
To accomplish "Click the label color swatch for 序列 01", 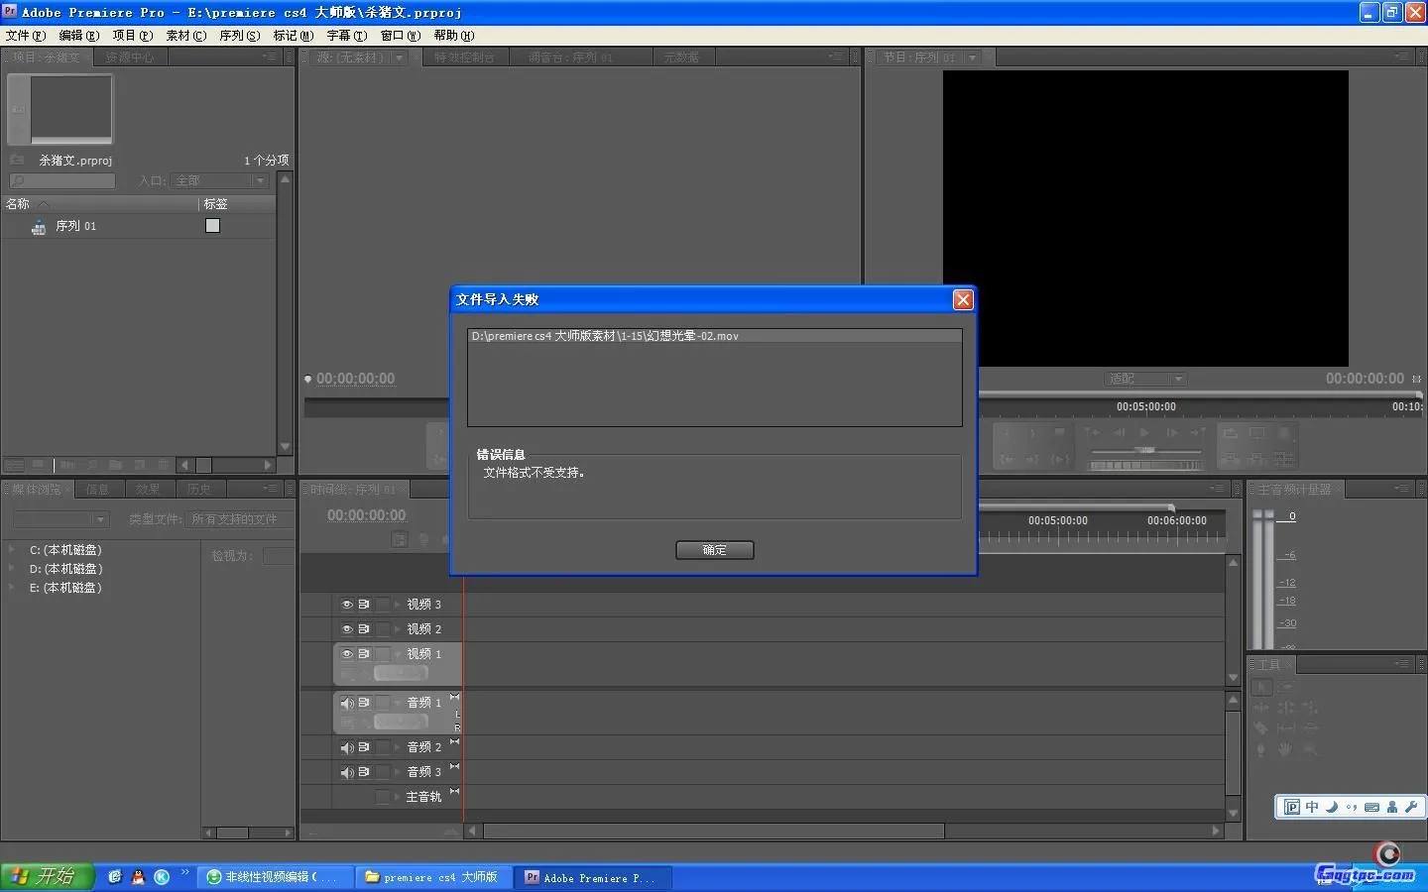I will [212, 226].
